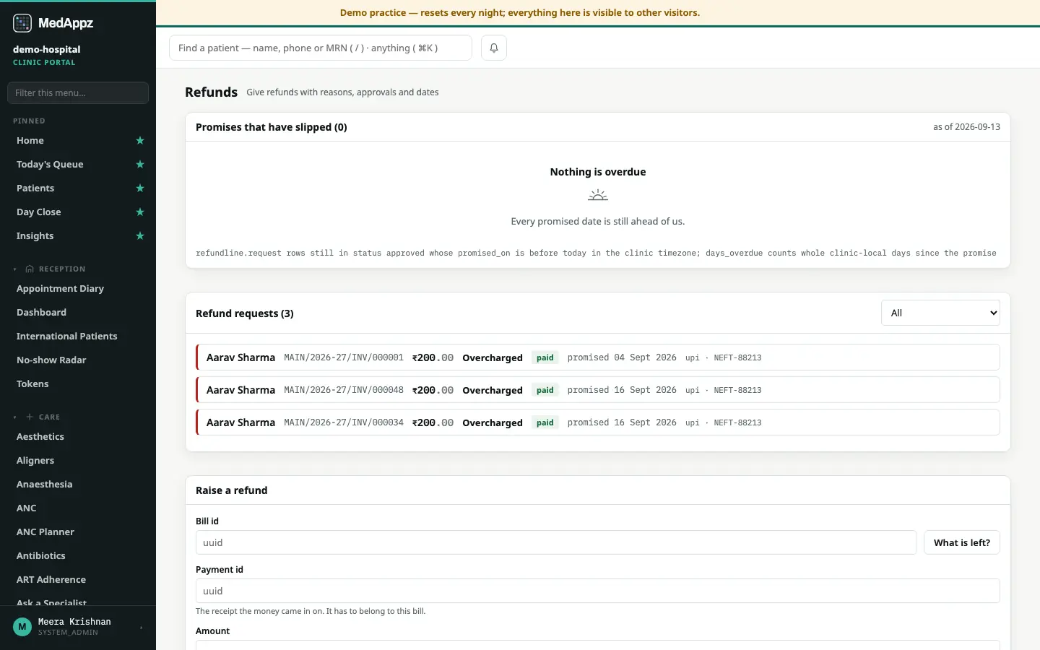
Task: Open refund row for invoice INV/000001
Action: (598, 357)
